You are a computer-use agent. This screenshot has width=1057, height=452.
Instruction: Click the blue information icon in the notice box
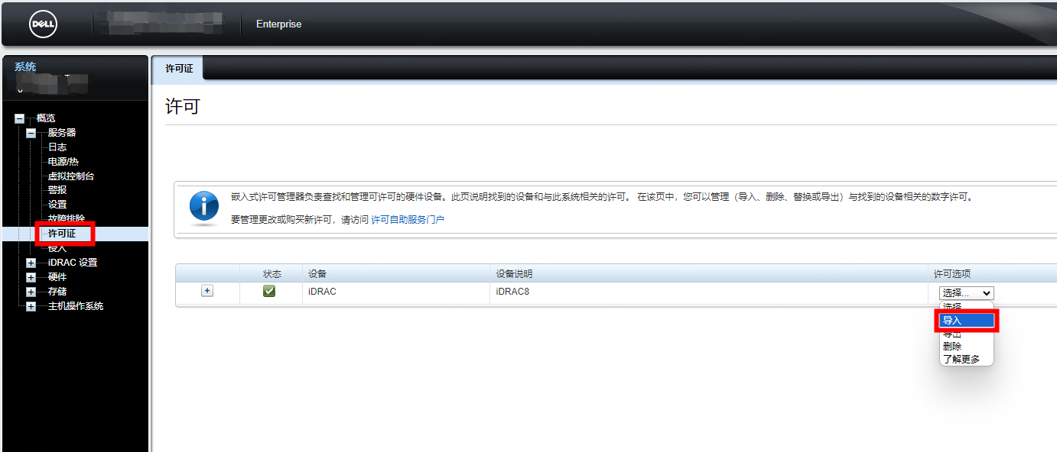[203, 207]
